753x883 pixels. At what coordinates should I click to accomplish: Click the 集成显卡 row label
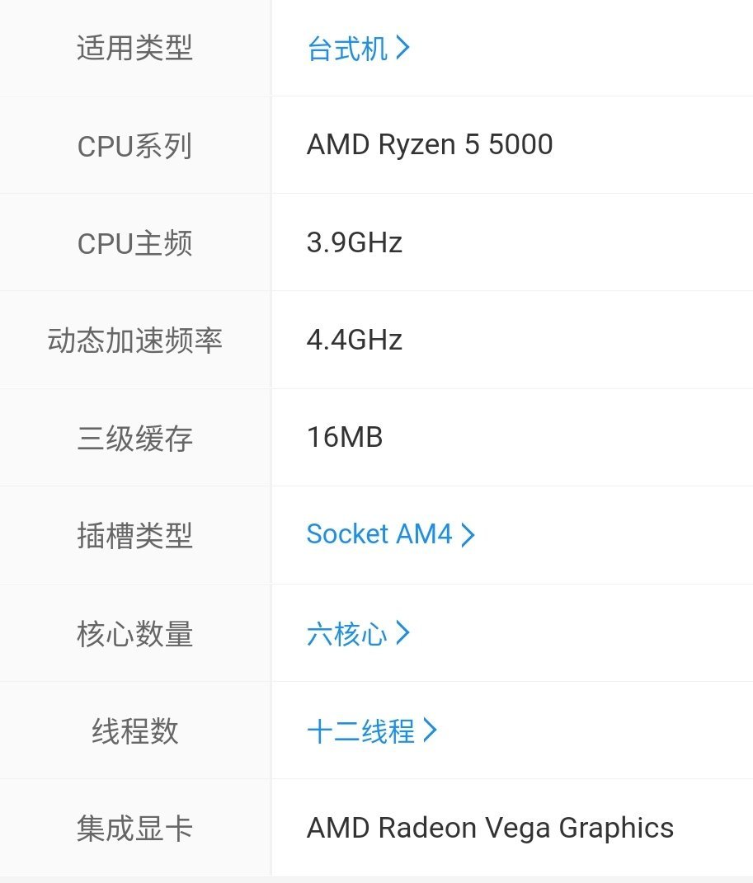[x=134, y=828]
